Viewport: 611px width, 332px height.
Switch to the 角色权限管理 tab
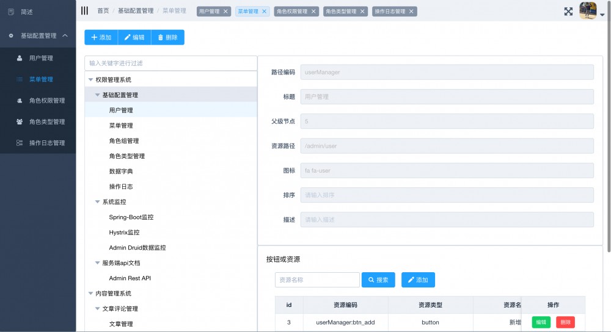point(292,11)
